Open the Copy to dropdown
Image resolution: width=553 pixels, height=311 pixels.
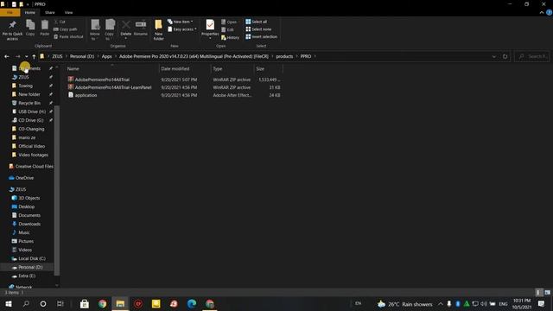[110, 29]
